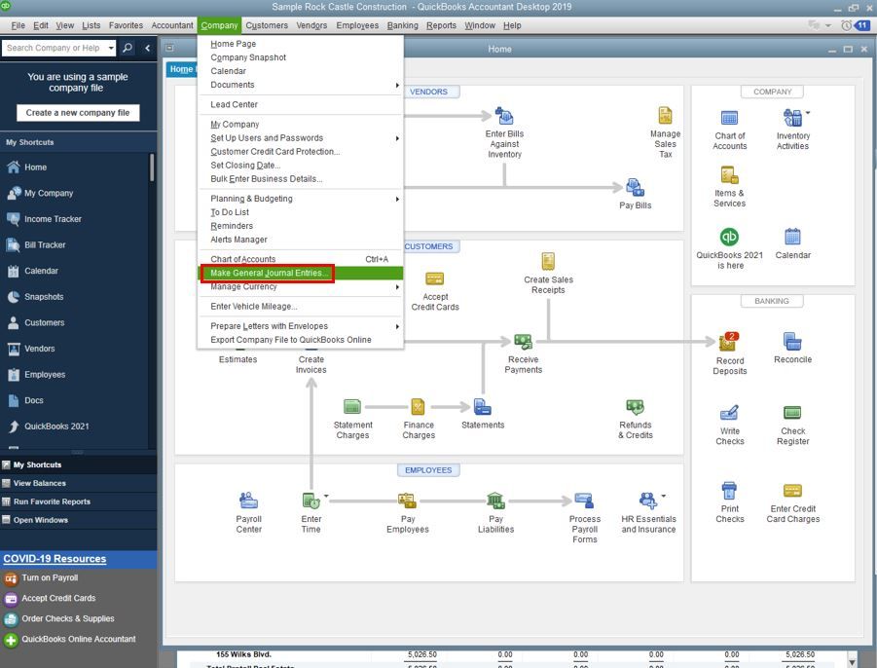Viewport: 877px width, 668px height.
Task: Click the Search Company or Help field
Action: [54, 48]
